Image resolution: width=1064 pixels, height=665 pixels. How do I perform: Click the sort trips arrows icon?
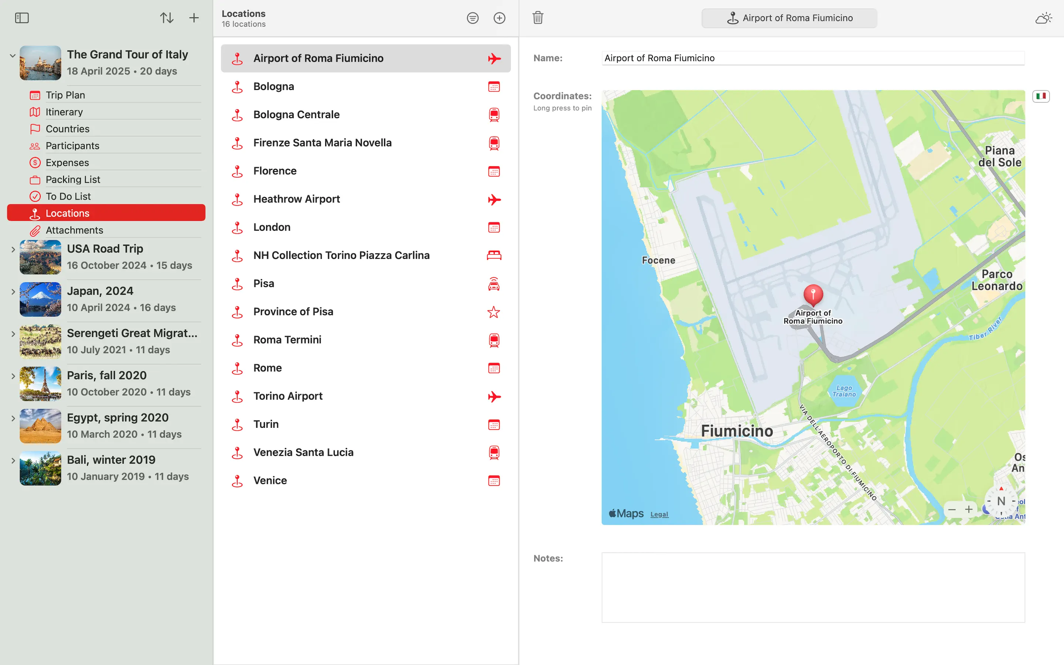(x=167, y=18)
